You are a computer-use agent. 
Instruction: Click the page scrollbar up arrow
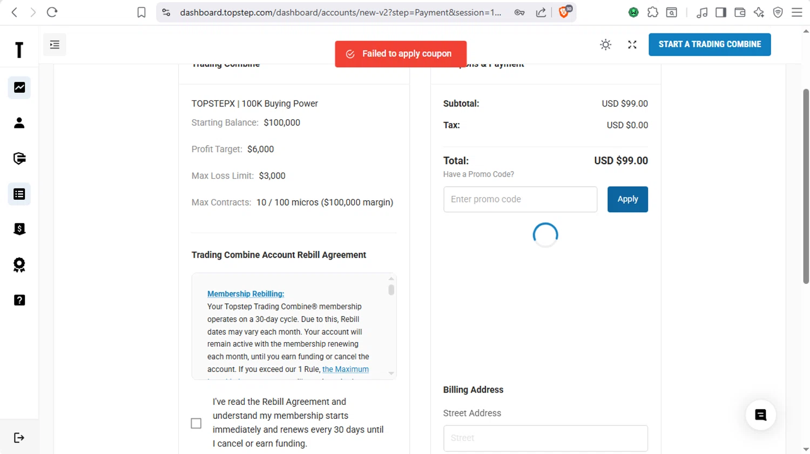coord(806,31)
